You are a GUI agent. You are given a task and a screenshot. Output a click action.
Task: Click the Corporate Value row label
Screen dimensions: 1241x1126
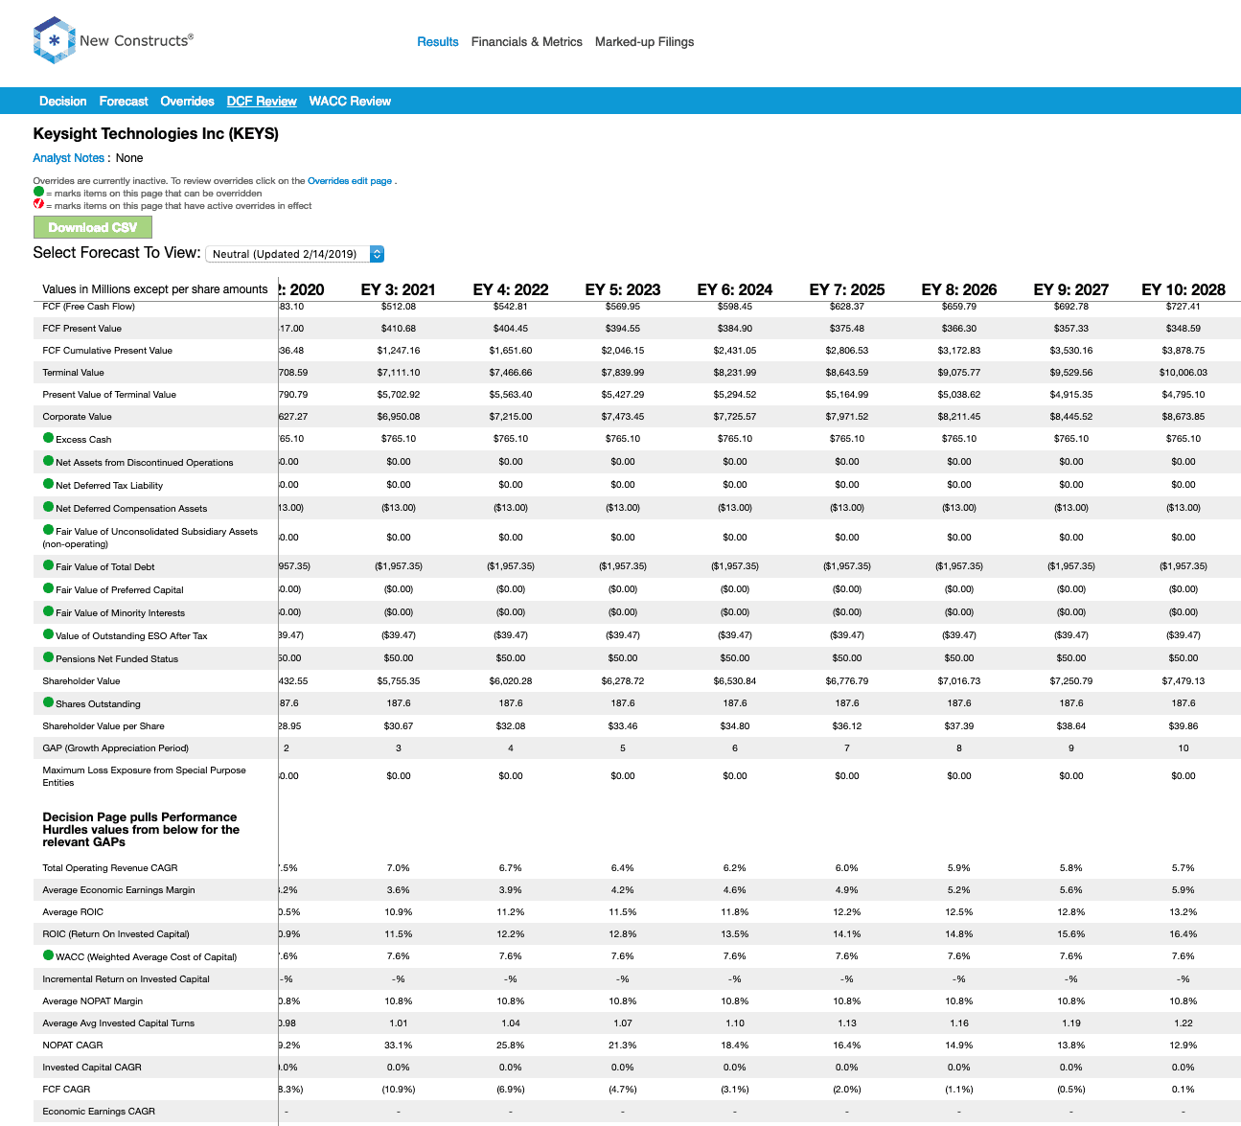[78, 417]
